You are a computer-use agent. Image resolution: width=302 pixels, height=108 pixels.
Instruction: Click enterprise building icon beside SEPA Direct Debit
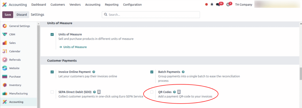(99, 92)
